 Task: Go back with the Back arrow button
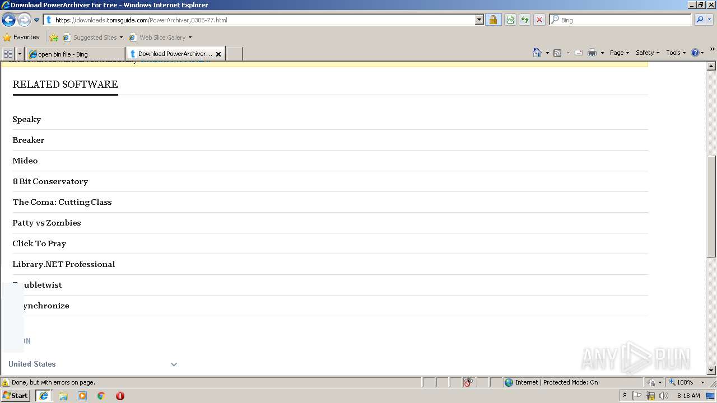8,20
